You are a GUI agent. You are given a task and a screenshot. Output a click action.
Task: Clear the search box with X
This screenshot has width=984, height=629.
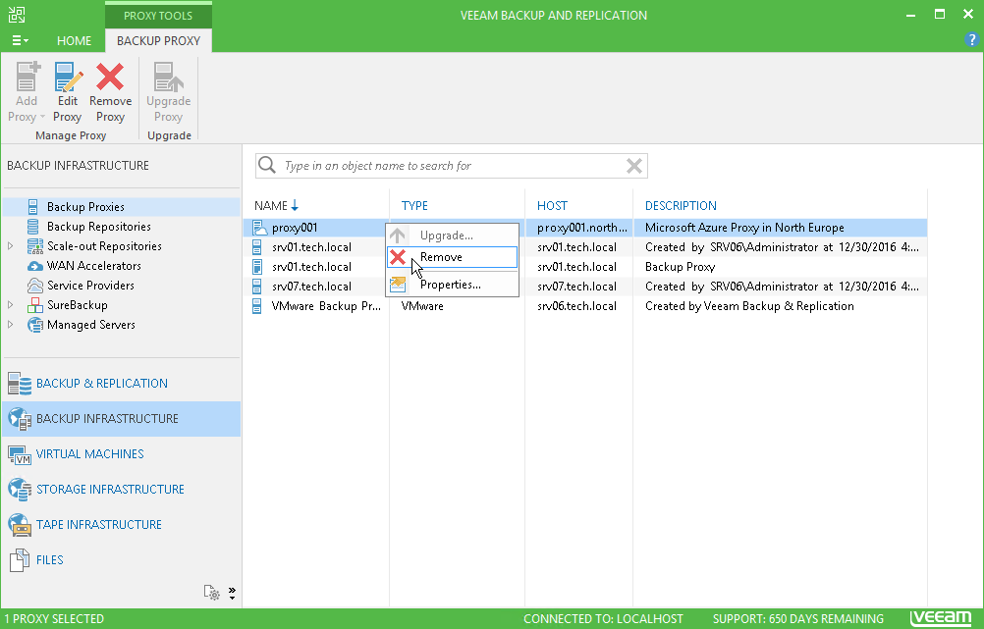633,166
